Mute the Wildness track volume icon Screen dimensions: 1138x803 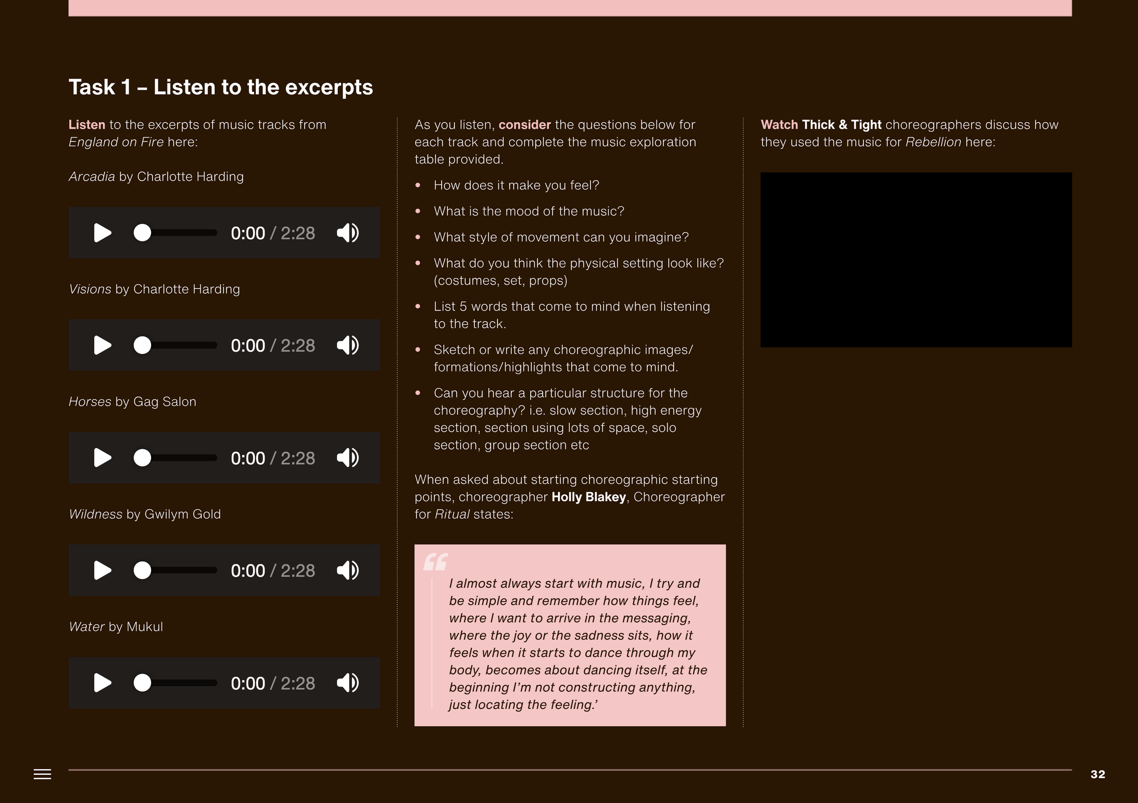coord(348,570)
